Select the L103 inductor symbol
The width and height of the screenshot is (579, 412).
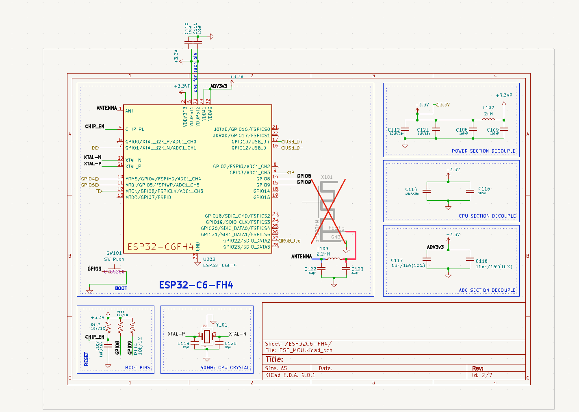pos(334,258)
